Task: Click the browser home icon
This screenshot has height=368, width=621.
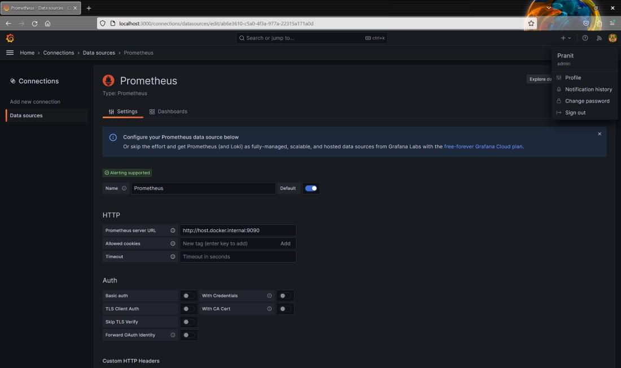Action: tap(47, 23)
